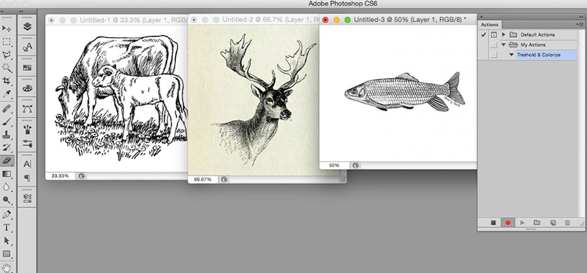Choose the Eyedropper tool

point(7,94)
